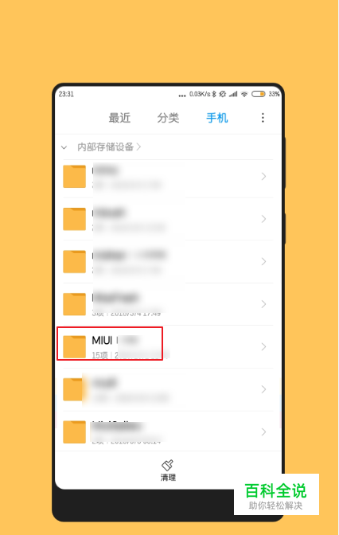Tap the 清理 cleanup broom icon
339x535 pixels.
click(x=167, y=465)
